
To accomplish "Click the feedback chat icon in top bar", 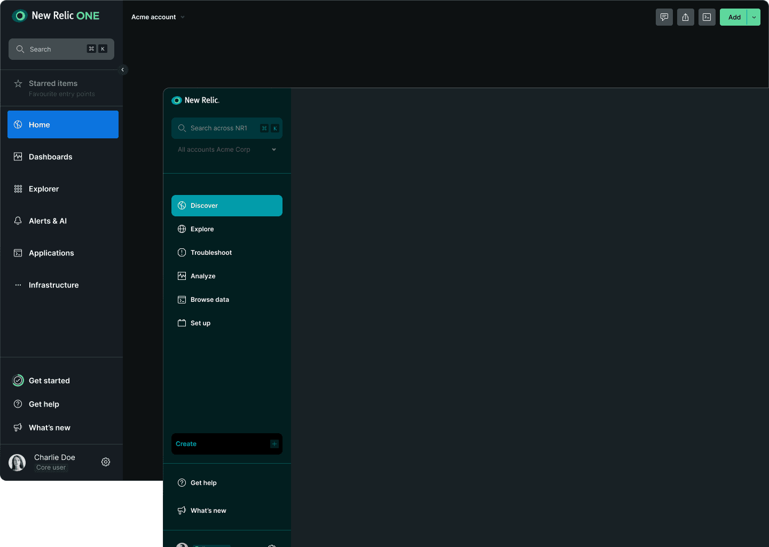I will tap(664, 17).
